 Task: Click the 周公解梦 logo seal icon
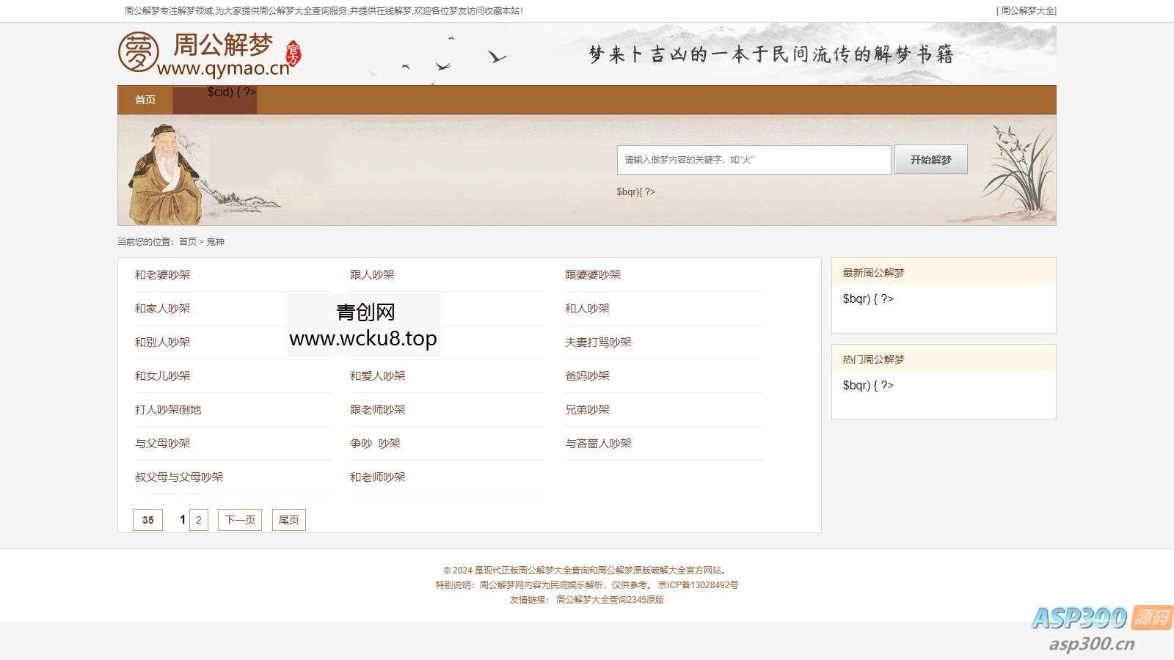[x=138, y=53]
